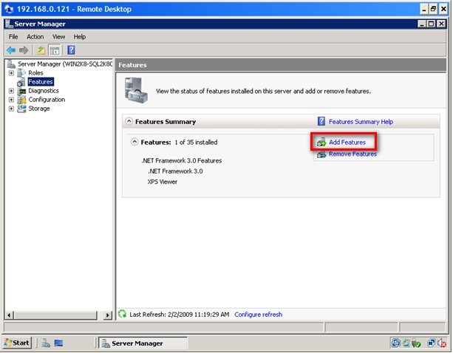Open the Help question mark toolbar icon
Image resolution: width=453 pixels, height=353 pixels.
click(x=71, y=50)
